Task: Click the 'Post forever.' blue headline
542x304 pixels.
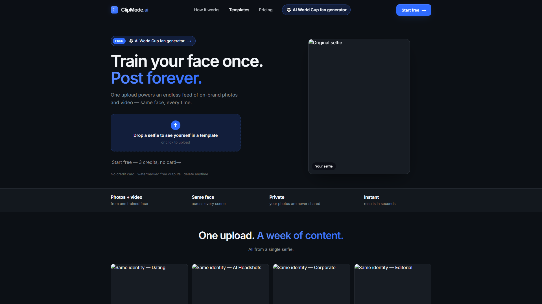Action: click(156, 78)
